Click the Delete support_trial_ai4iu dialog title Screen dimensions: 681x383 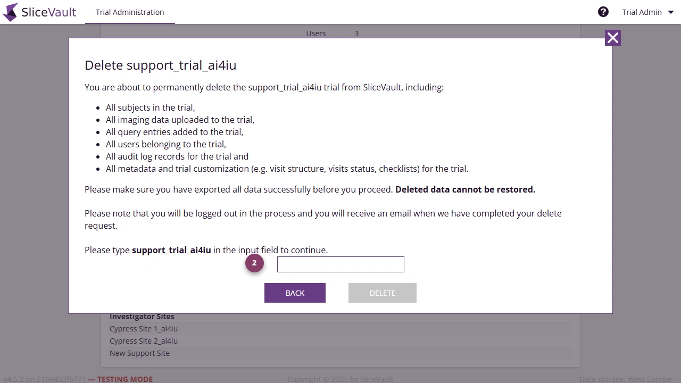click(x=160, y=65)
